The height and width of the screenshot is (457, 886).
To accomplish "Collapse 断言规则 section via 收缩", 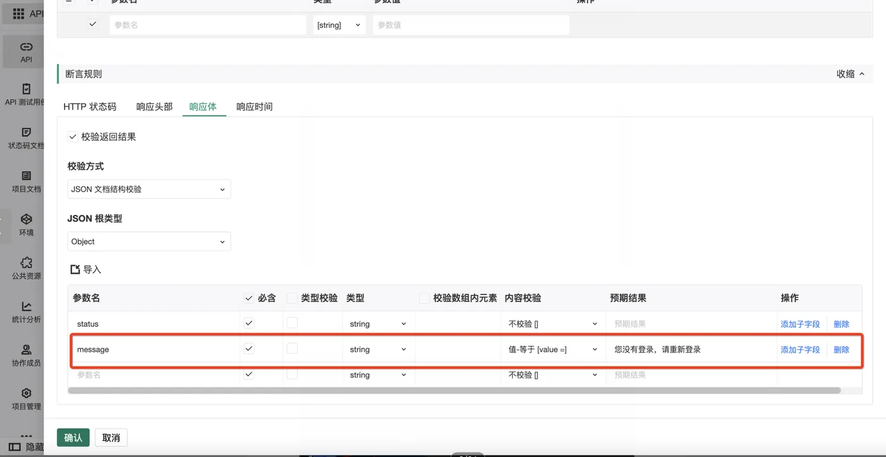I will [850, 74].
